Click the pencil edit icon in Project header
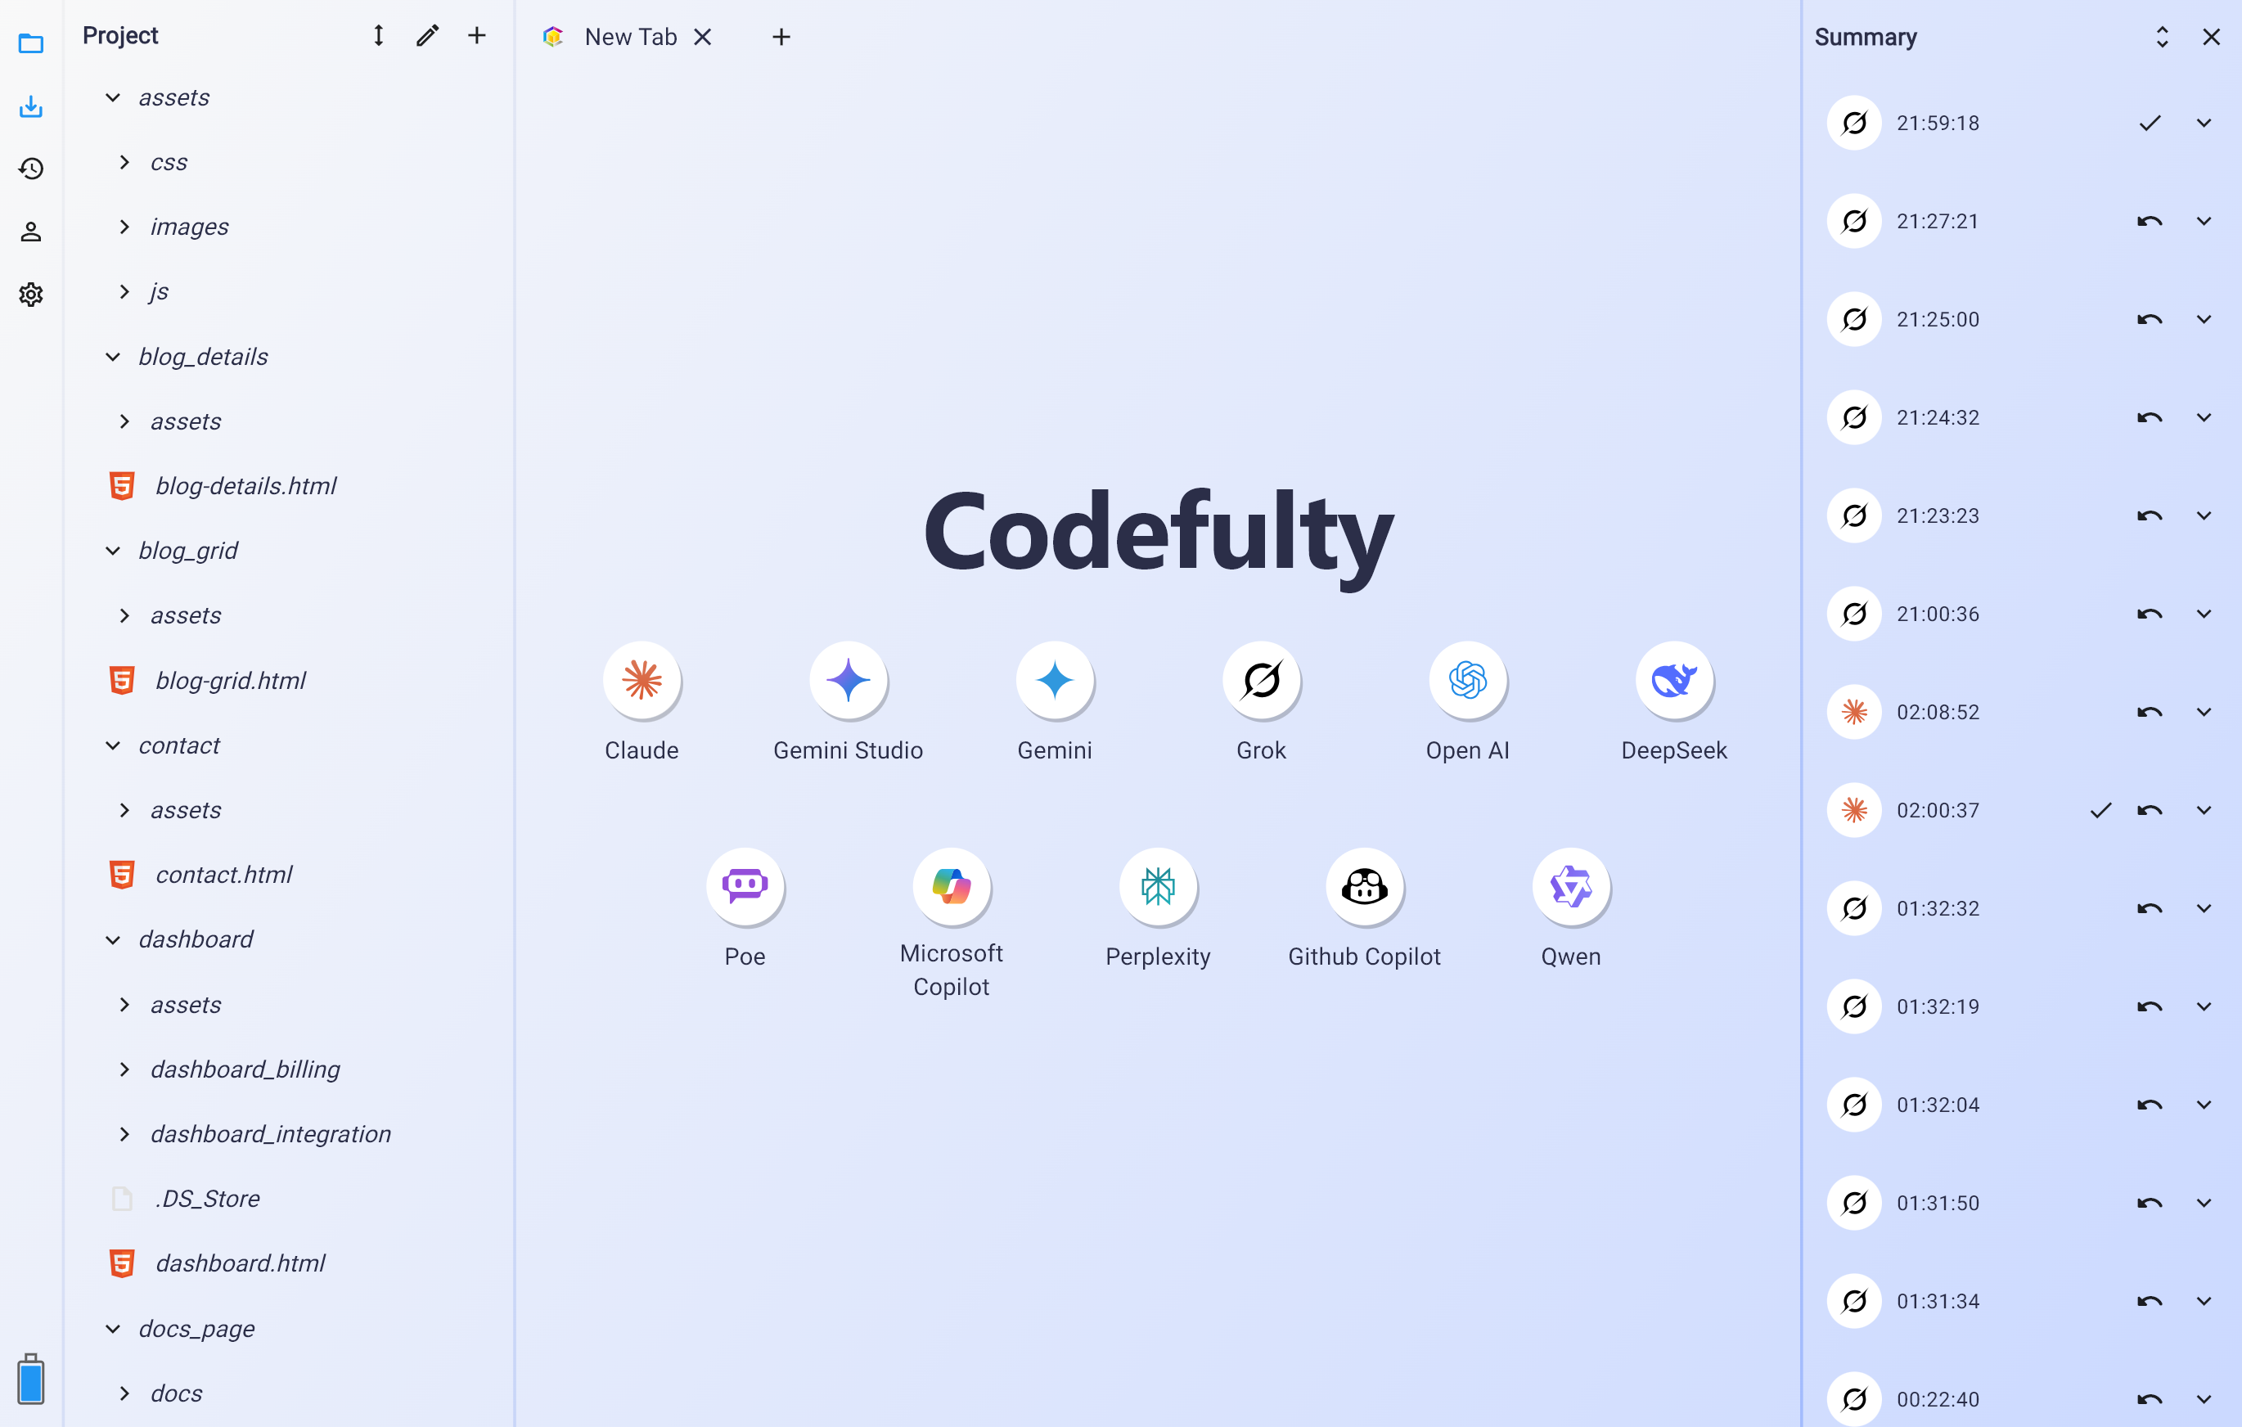The width and height of the screenshot is (2242, 1427). (x=427, y=35)
